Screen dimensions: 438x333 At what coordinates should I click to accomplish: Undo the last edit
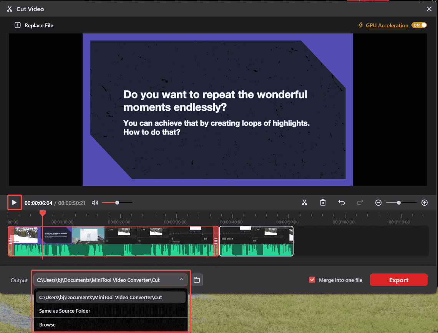coord(341,203)
